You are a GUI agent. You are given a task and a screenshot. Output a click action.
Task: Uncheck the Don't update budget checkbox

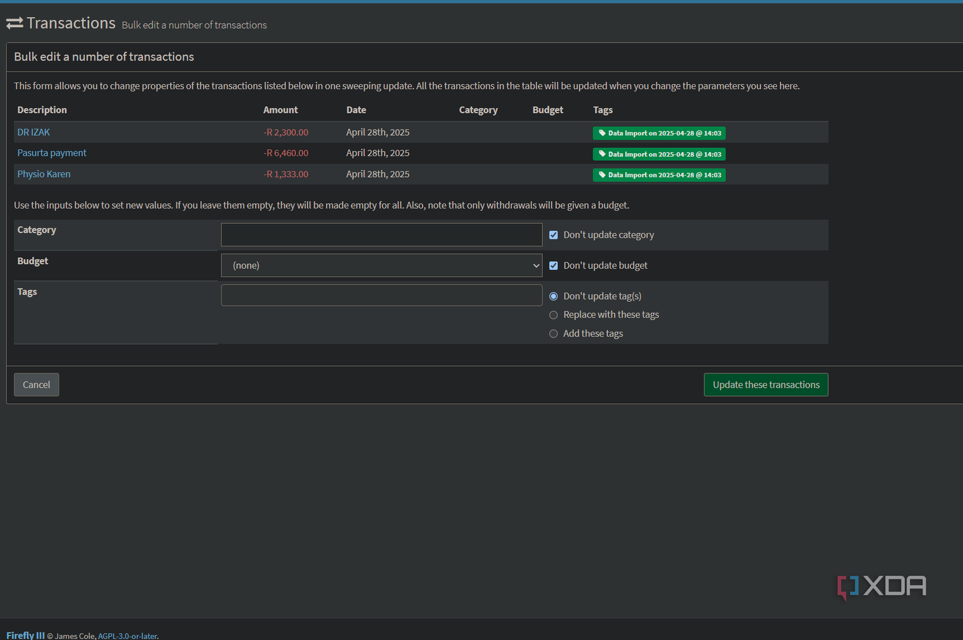[x=553, y=265]
